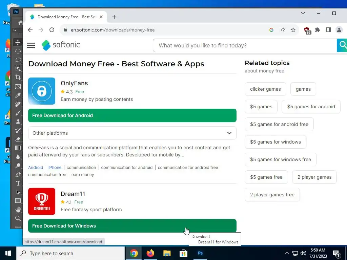Toggle Chrome side panel
347x260 pixels.
tap(328, 30)
